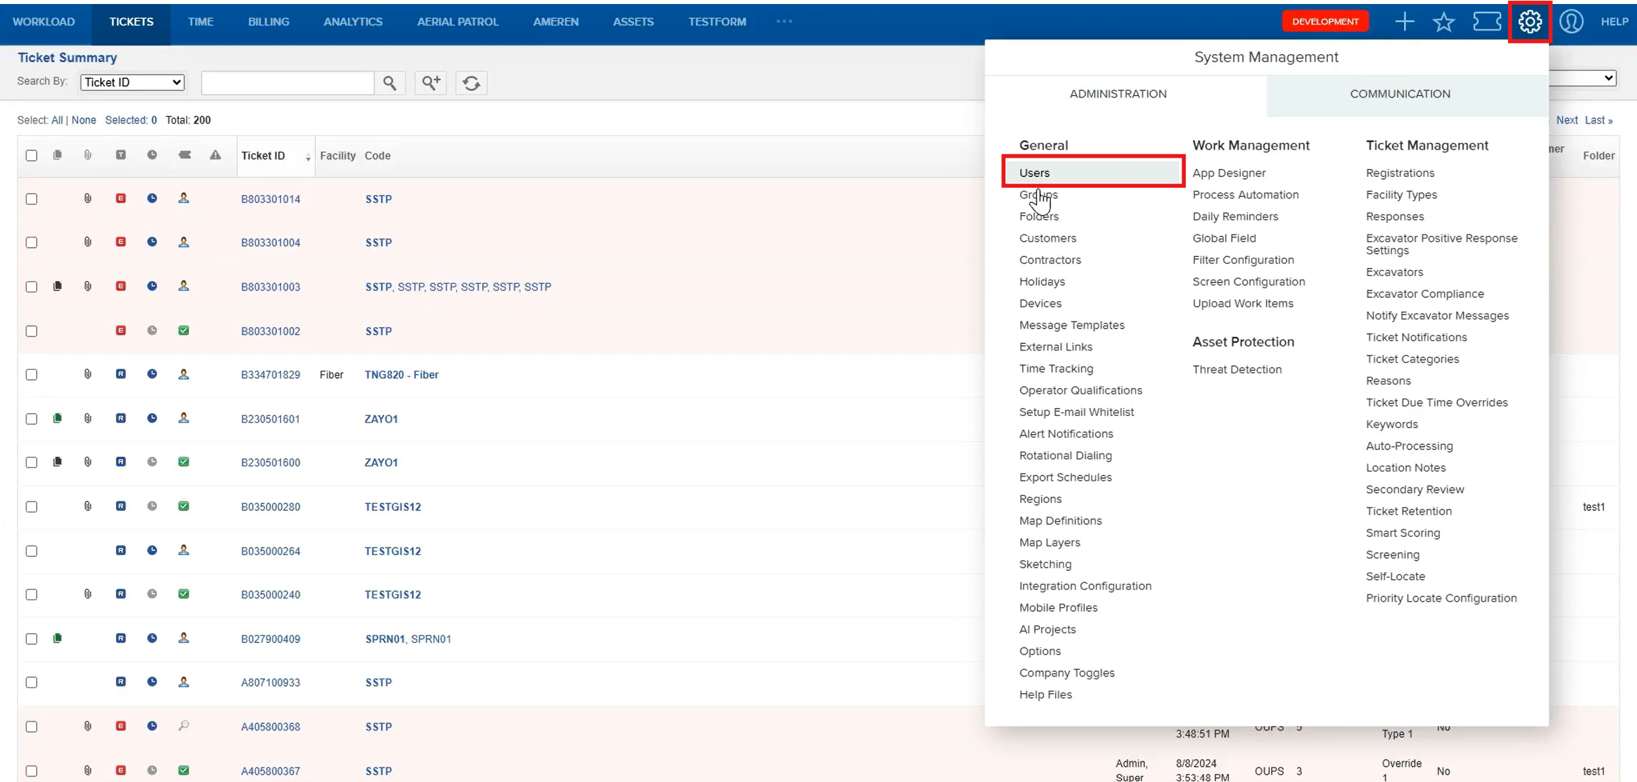Check the box for ticket B803301014
The width and height of the screenshot is (1637, 782).
pyautogui.click(x=31, y=199)
